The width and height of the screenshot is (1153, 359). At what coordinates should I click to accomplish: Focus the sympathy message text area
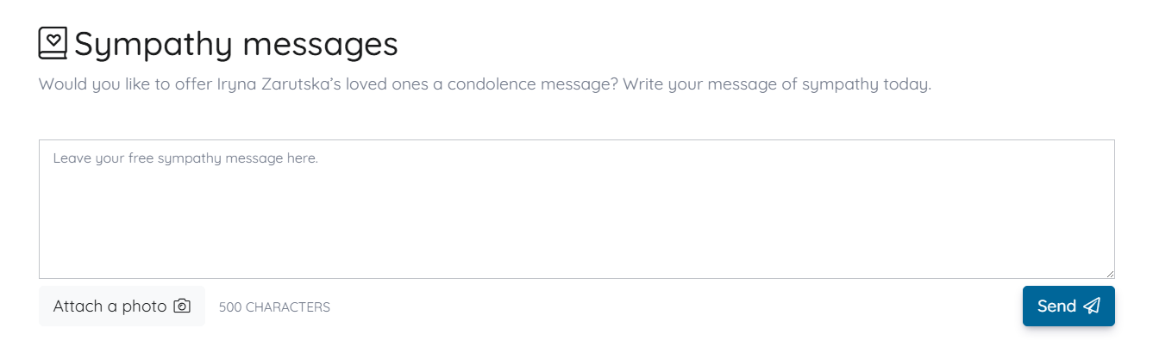tap(576, 209)
